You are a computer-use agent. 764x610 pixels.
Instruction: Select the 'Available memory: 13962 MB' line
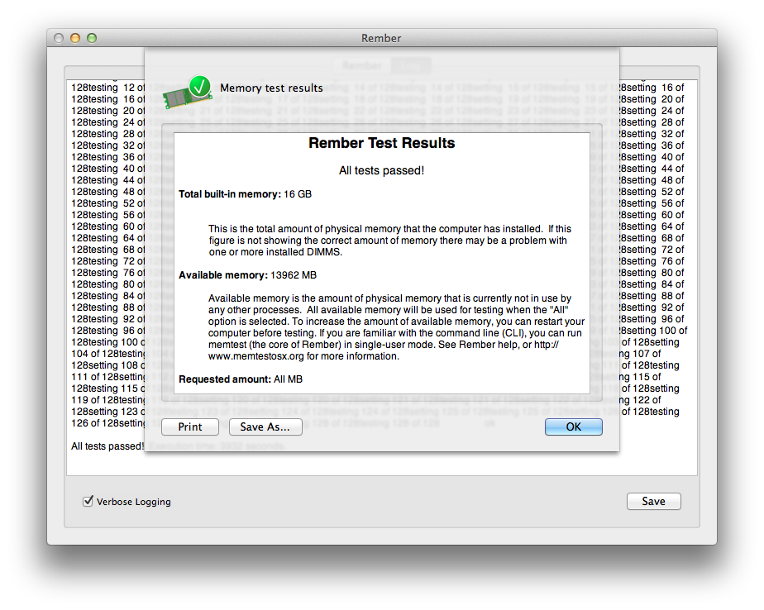tap(247, 275)
